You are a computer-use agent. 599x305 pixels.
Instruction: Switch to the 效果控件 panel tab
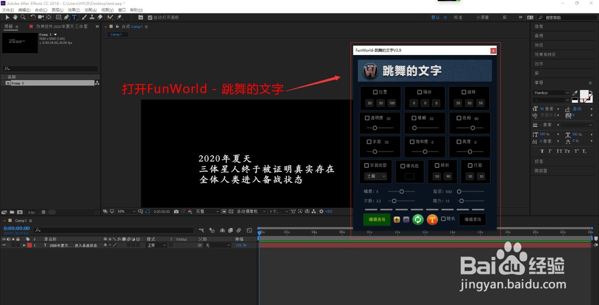point(62,26)
